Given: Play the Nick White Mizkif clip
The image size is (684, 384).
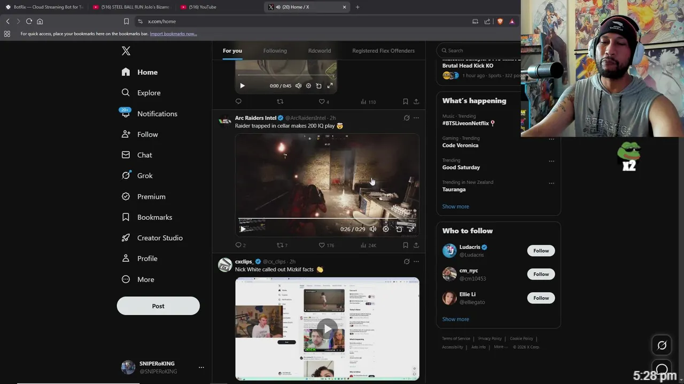Looking at the screenshot, I should (327, 329).
